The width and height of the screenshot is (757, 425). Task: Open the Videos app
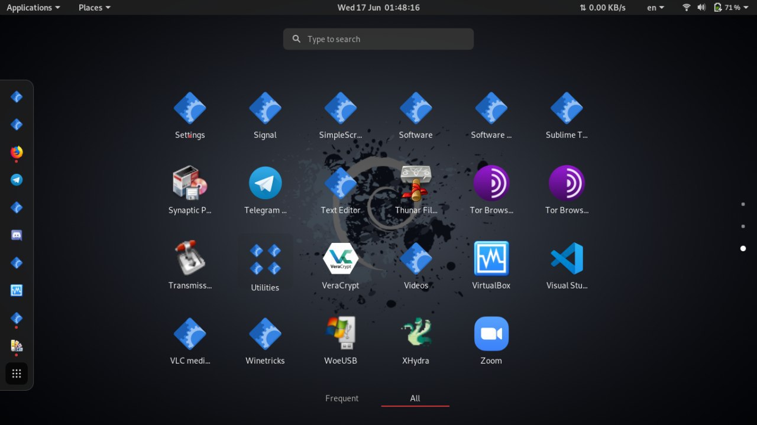(416, 266)
